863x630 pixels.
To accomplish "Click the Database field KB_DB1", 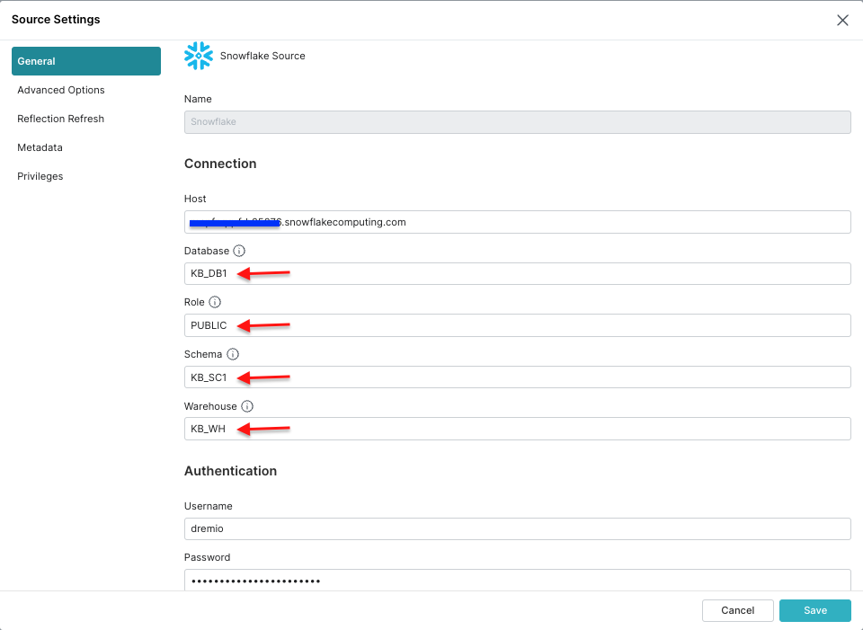I will 518,273.
